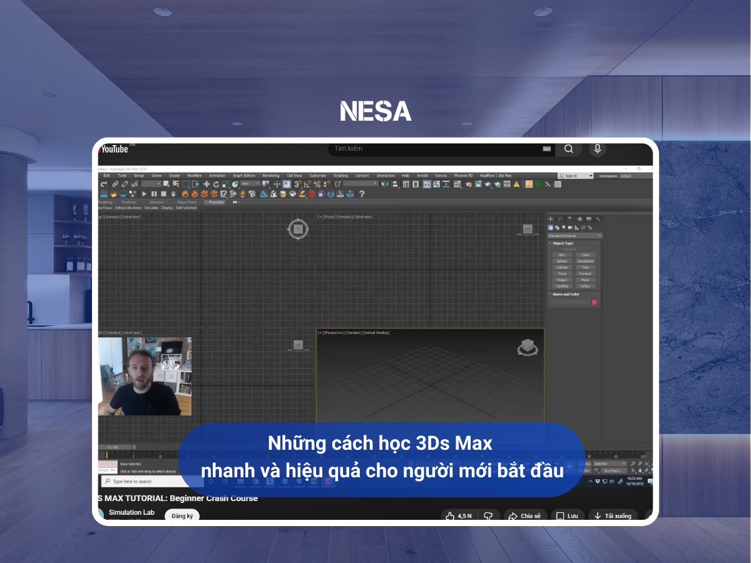Toggle the Percent Snap tool
The height and width of the screenshot is (563, 751).
317,185
